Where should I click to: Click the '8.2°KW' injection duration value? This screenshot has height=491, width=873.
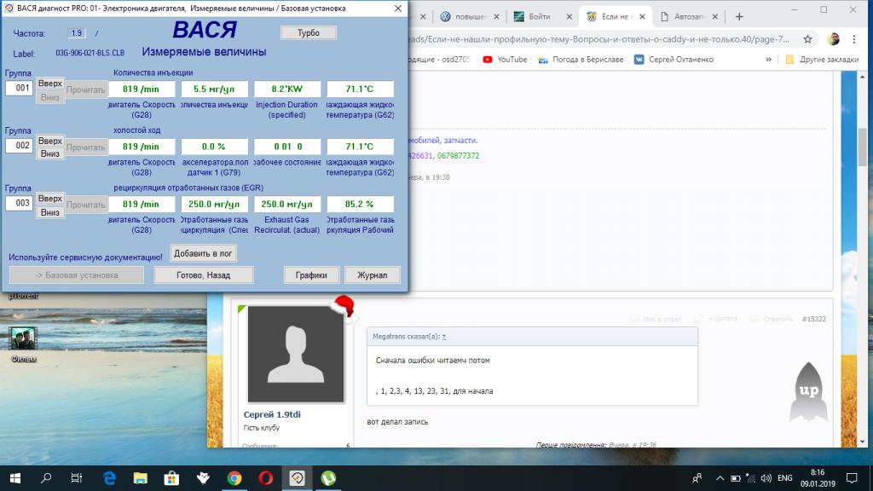tap(287, 89)
